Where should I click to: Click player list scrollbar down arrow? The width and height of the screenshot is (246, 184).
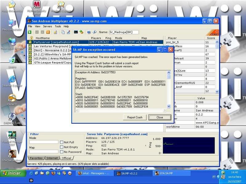click(217, 91)
